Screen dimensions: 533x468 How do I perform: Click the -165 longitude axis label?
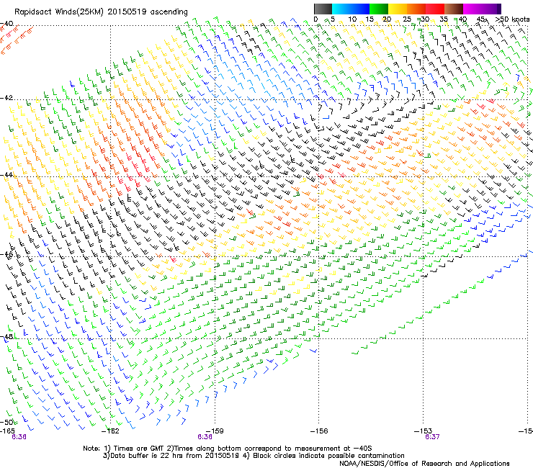(8, 431)
